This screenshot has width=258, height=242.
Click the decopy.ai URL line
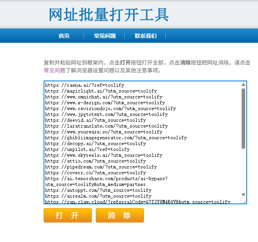pyautogui.click(x=95, y=144)
